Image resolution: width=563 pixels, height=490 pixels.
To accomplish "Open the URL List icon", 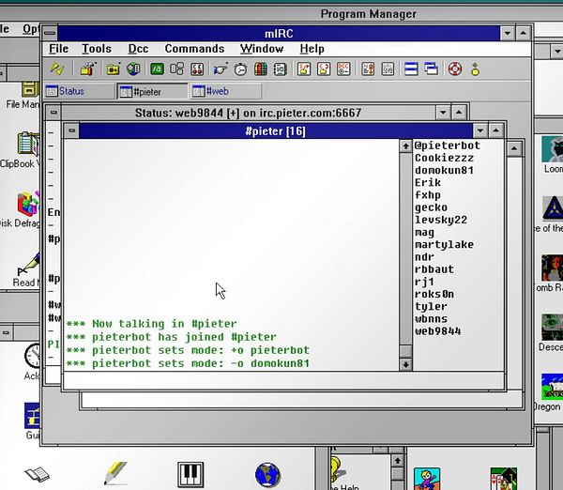I will pos(388,69).
